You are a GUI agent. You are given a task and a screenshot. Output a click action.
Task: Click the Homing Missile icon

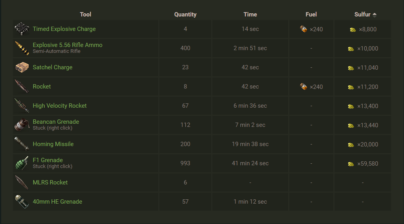point(22,144)
